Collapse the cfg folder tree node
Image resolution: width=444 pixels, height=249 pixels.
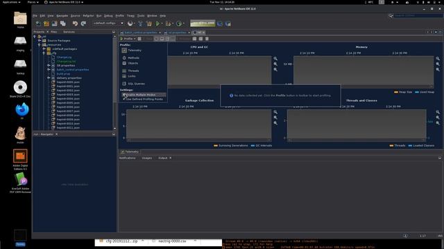point(44,53)
